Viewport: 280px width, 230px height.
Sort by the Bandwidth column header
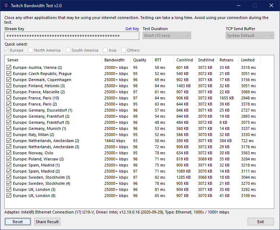click(116, 60)
